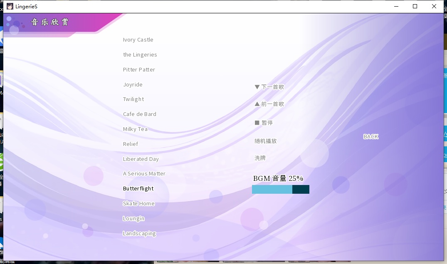Viewport: 447px width, 264px height.
Task: Play the song Skate Home
Action: pyautogui.click(x=138, y=203)
